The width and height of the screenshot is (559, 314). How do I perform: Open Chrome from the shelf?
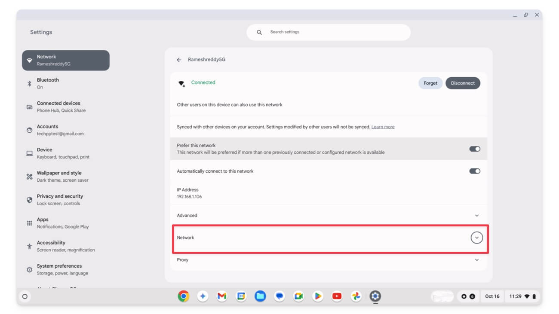(x=184, y=296)
